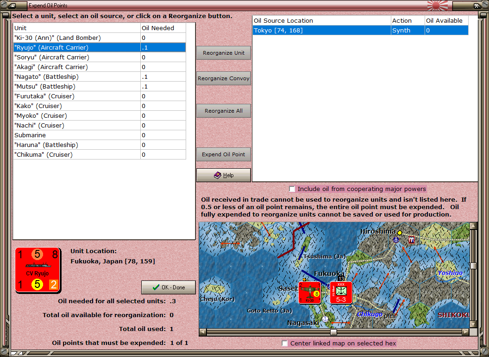Select the Submarine row
489x357 pixels.
click(100, 135)
